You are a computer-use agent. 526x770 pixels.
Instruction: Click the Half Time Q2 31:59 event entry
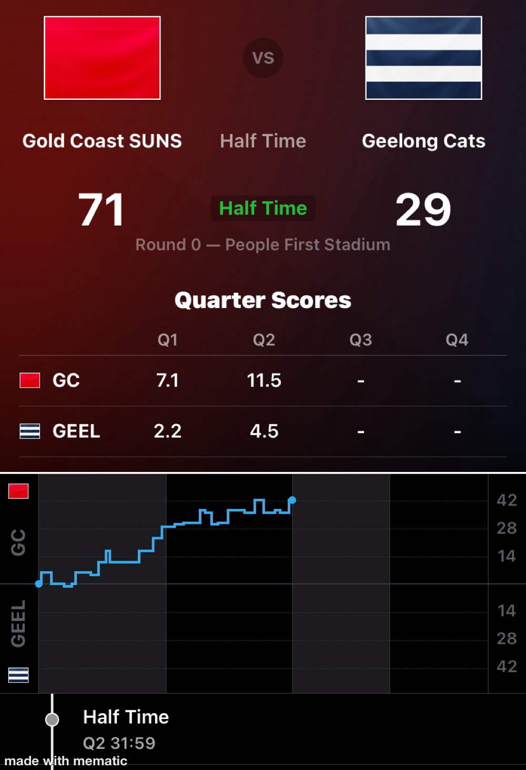click(x=126, y=729)
